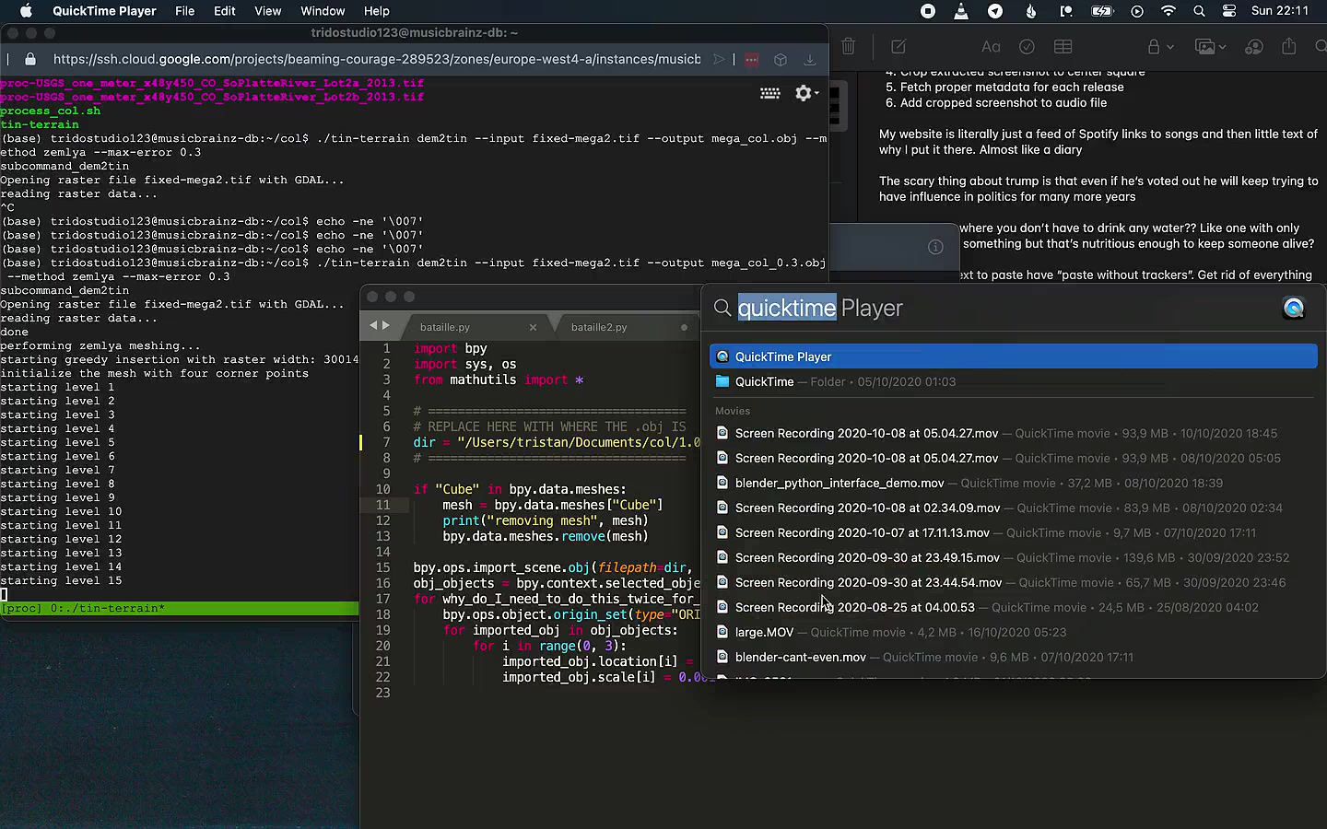
Task: Open Control Center toggles in menu bar
Action: [1229, 11]
